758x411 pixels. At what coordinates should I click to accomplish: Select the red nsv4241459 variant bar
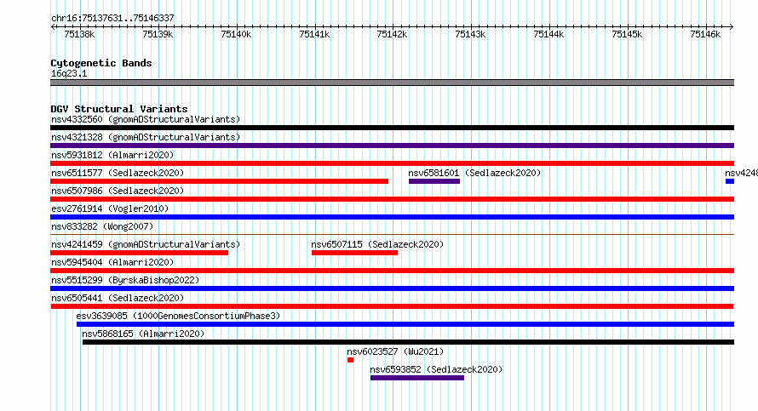[x=139, y=253]
